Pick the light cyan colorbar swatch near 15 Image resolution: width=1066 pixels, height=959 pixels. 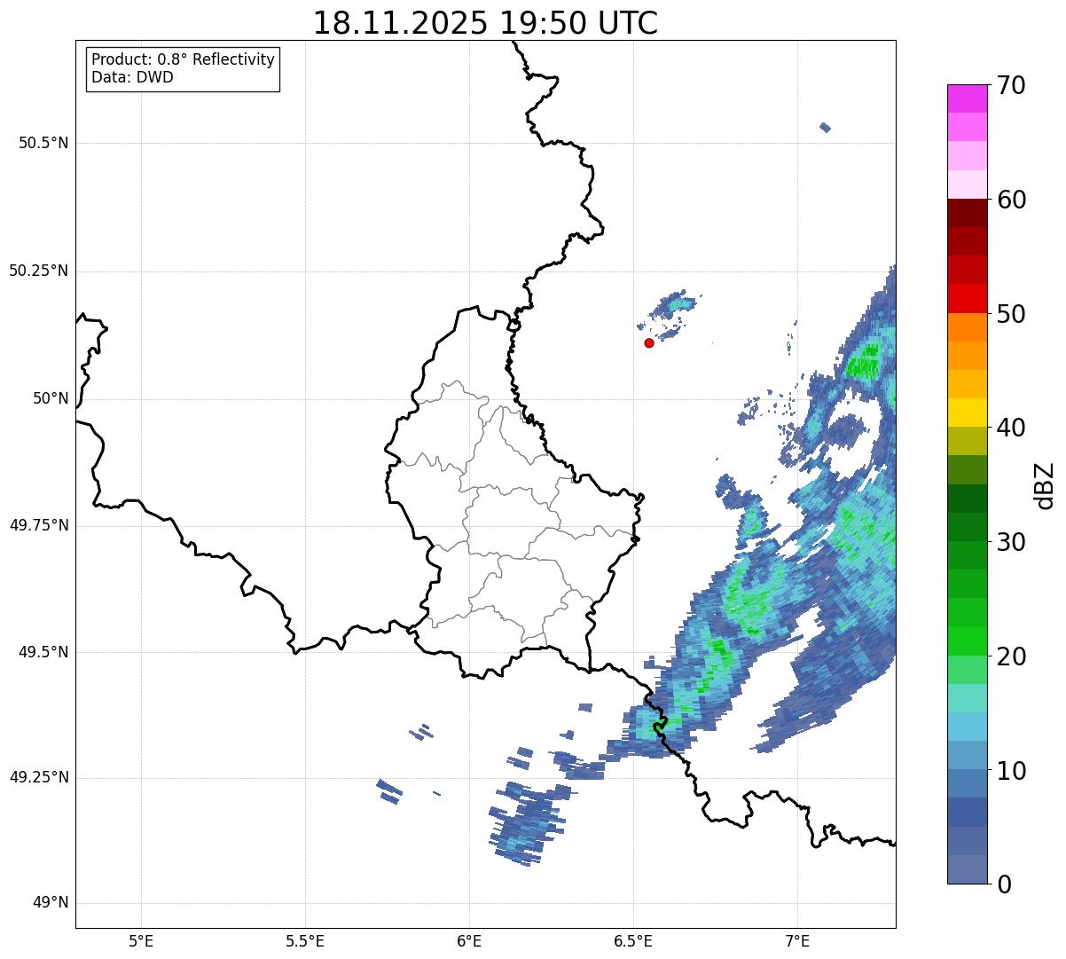(x=968, y=698)
